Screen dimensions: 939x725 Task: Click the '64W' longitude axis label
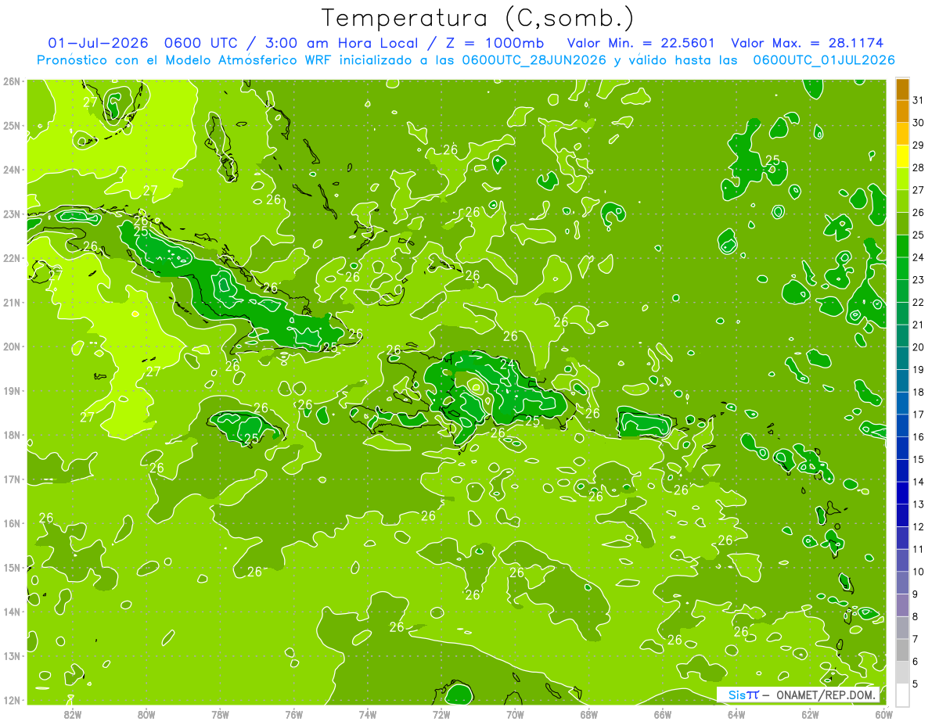pos(736,714)
